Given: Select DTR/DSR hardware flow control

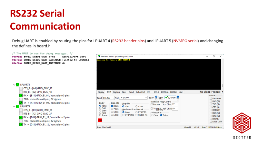Looking at the screenshot, I should coord(123,115).
